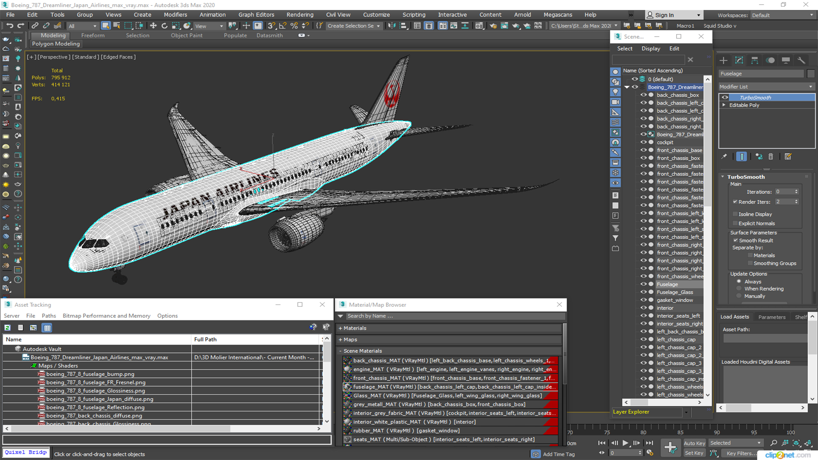The image size is (818, 460).
Task: Open the Workspaces Default dropdown
Action: coord(783,15)
